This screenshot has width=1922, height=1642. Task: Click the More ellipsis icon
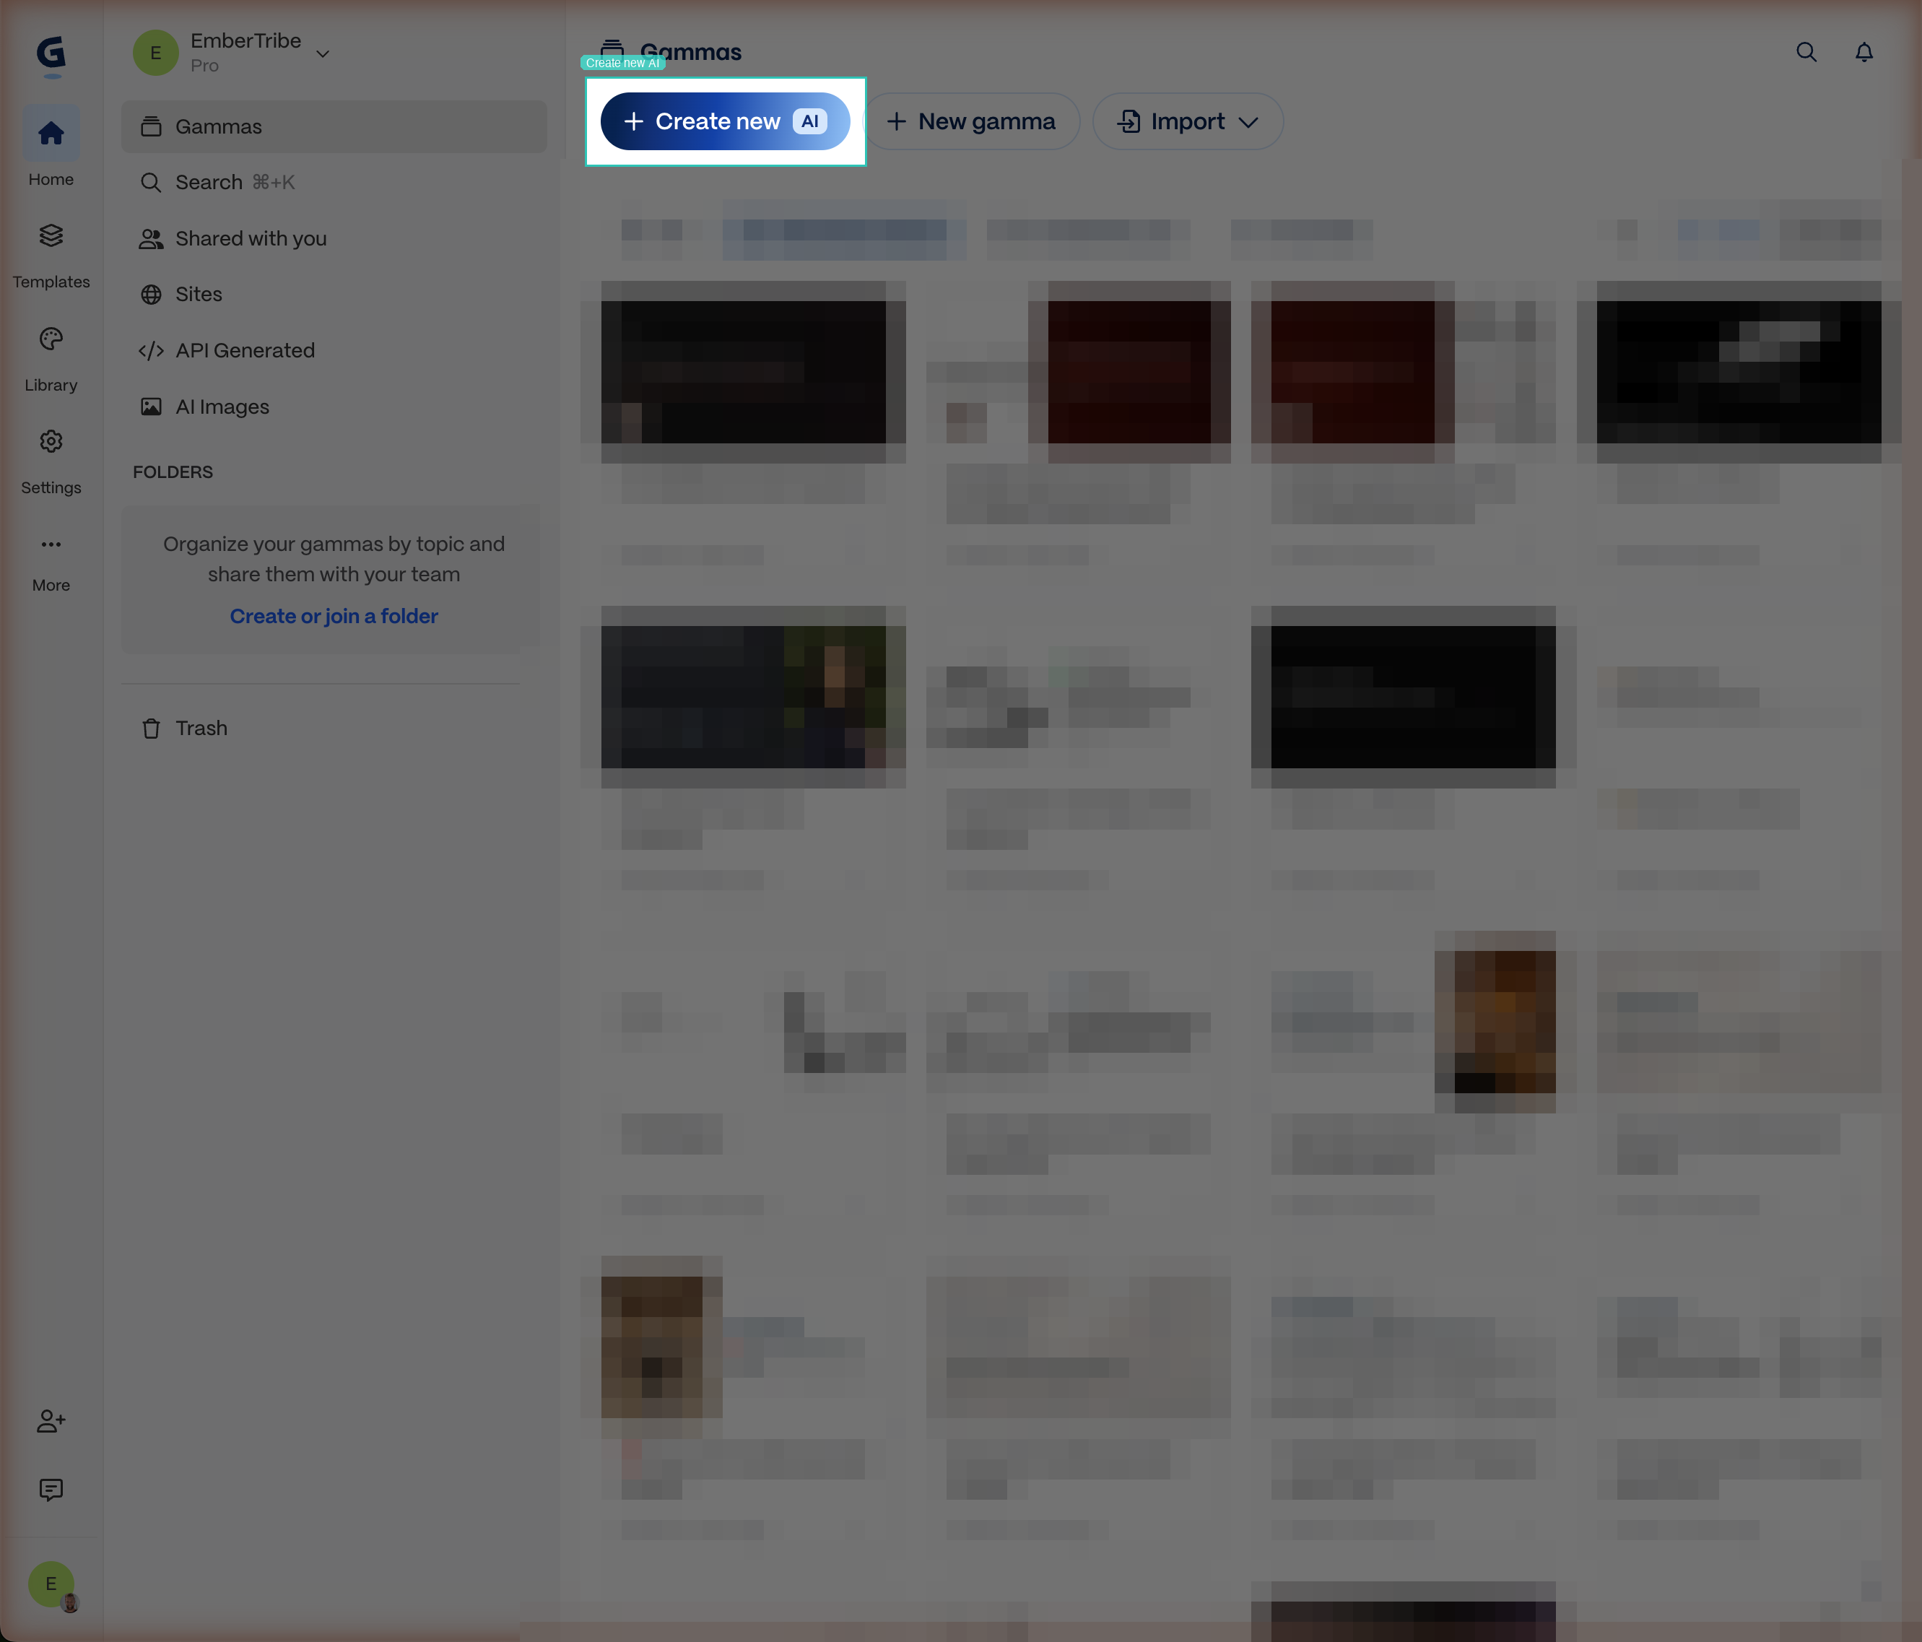tap(51, 544)
